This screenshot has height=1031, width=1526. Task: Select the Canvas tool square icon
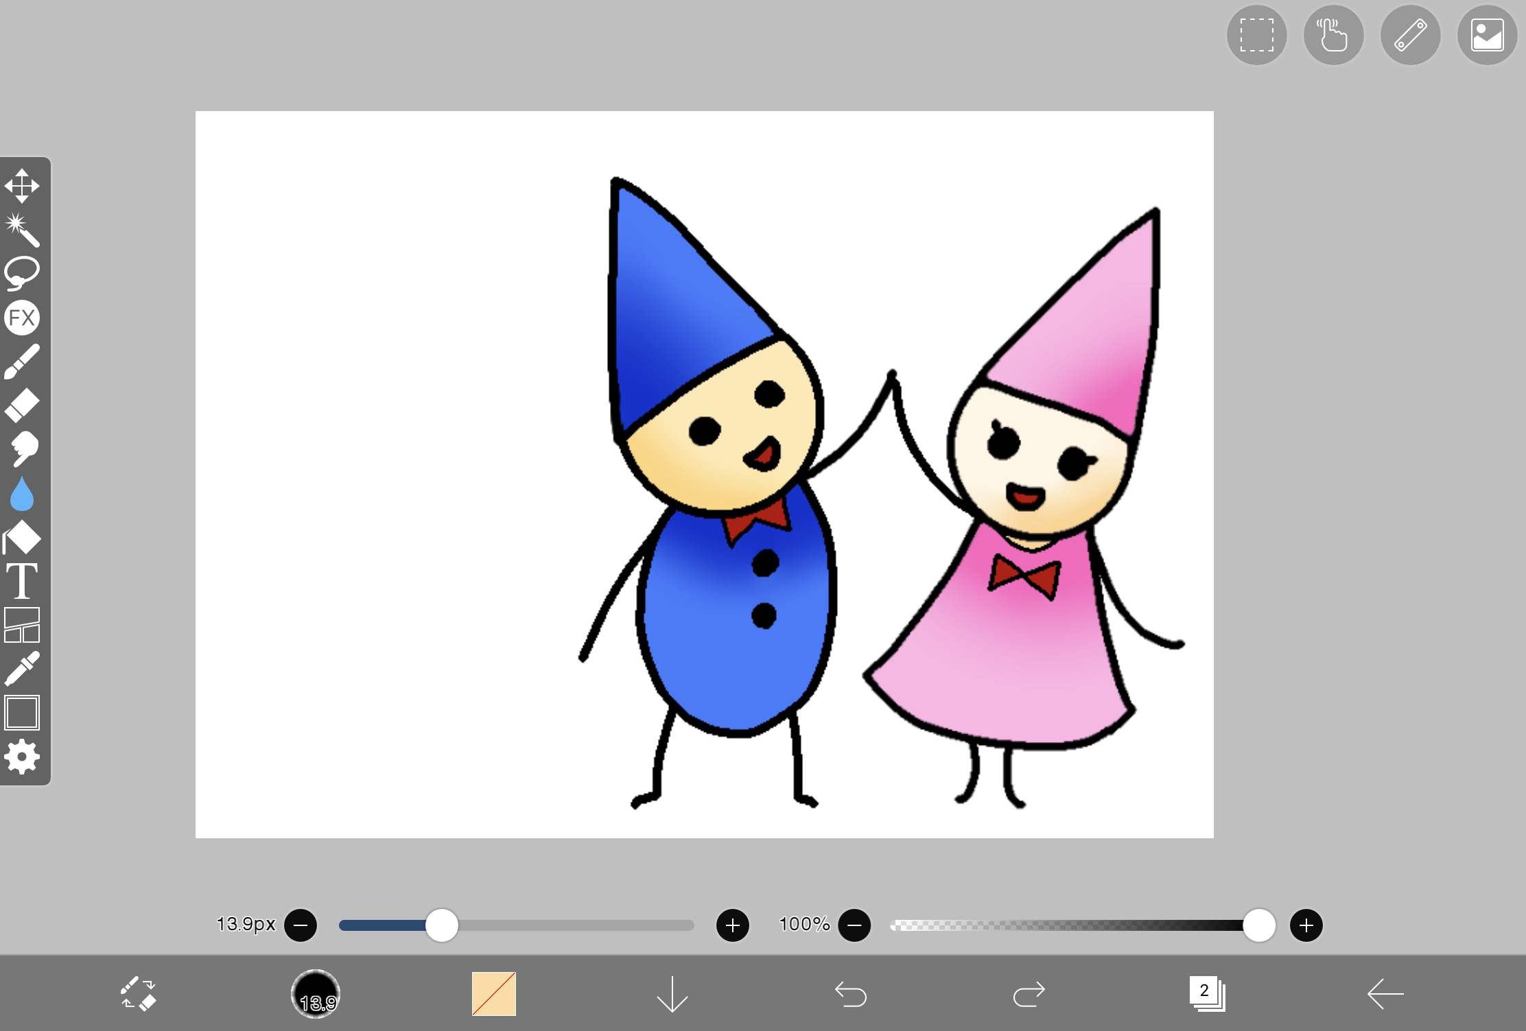click(22, 713)
